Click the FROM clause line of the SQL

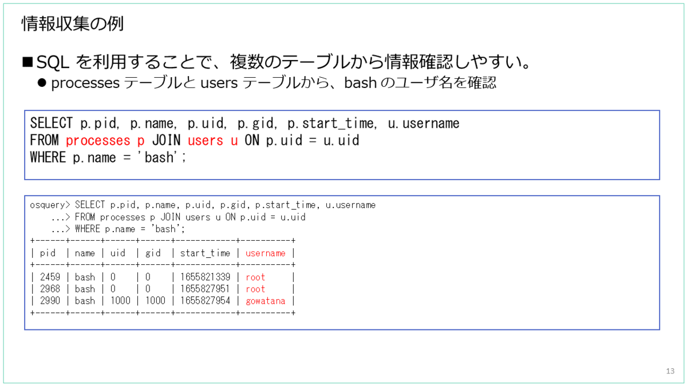195,140
